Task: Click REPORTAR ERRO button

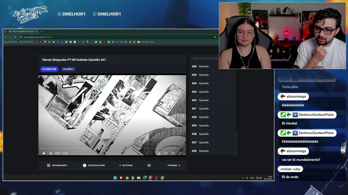Action: [94, 165]
